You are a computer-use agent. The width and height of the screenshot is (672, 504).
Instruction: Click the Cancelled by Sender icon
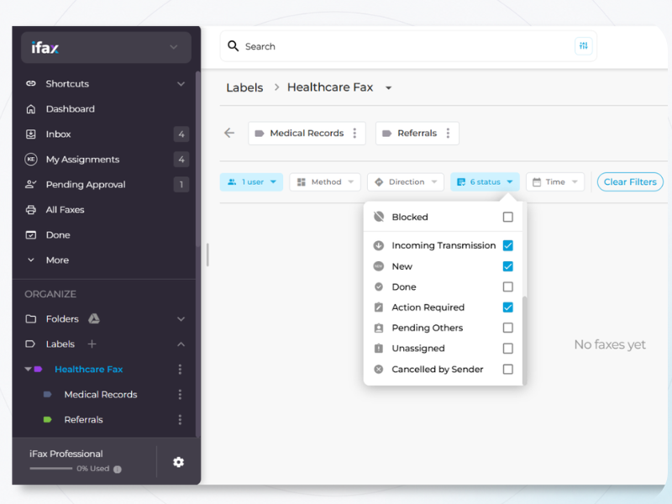tap(379, 369)
